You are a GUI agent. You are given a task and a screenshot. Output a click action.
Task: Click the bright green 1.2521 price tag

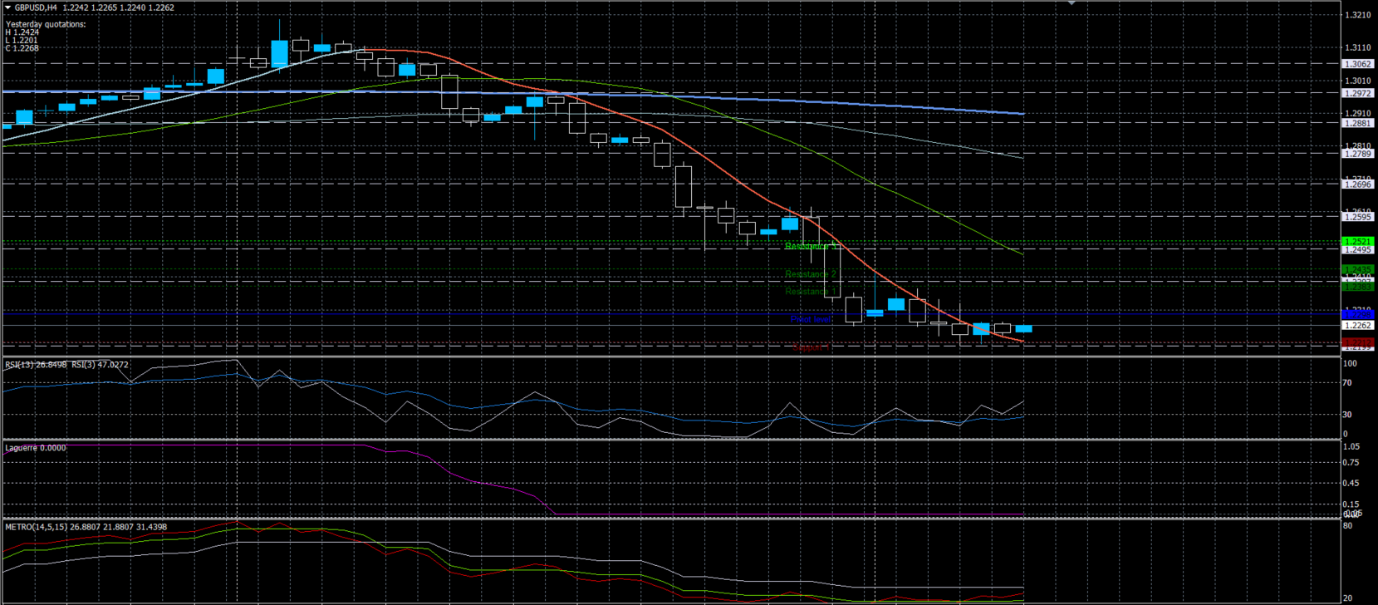pos(1358,242)
